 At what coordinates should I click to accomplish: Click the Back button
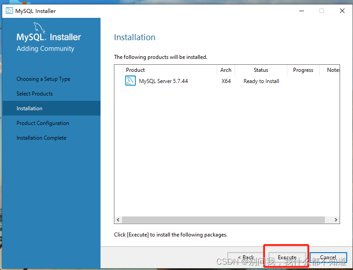click(x=246, y=257)
